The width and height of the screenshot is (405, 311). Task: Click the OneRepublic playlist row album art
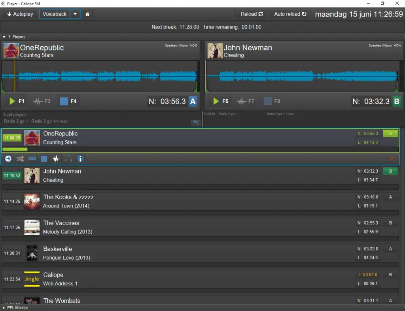32,138
